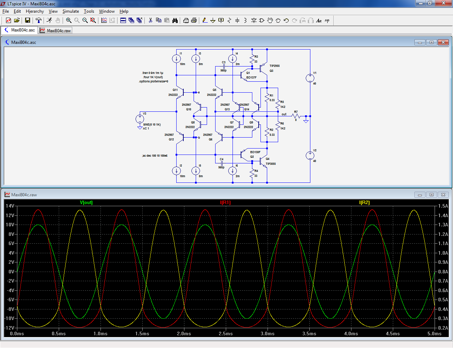
Task: Switch to the MaxiB04c.asc tab
Action: 19,30
